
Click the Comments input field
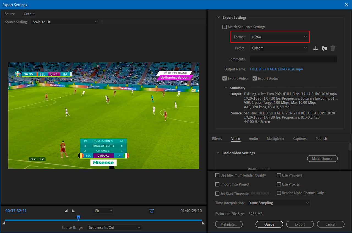coord(293,59)
